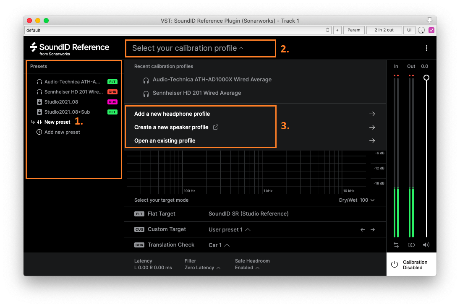
Task: Click the headphone icon beside Sennheiser HD 201 preset
Action: (39, 91)
